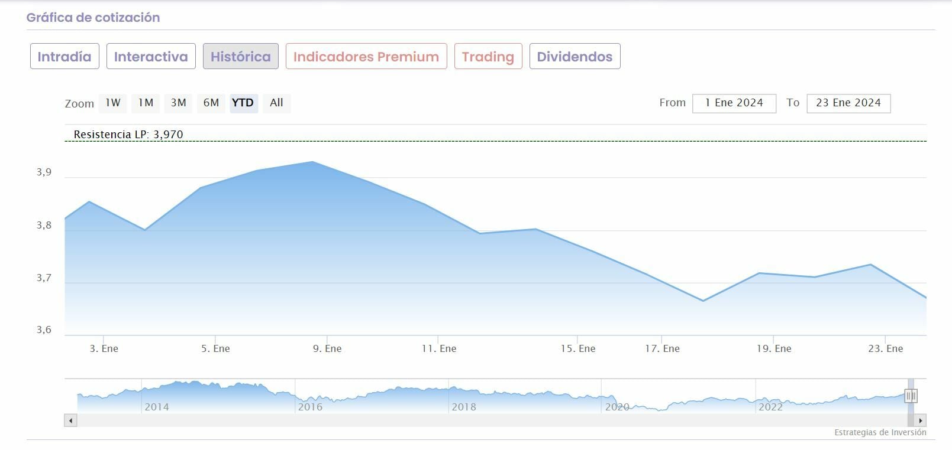Image resolution: width=952 pixels, height=450 pixels.
Task: Click 2016 in the navigator timeline
Action: tap(310, 407)
